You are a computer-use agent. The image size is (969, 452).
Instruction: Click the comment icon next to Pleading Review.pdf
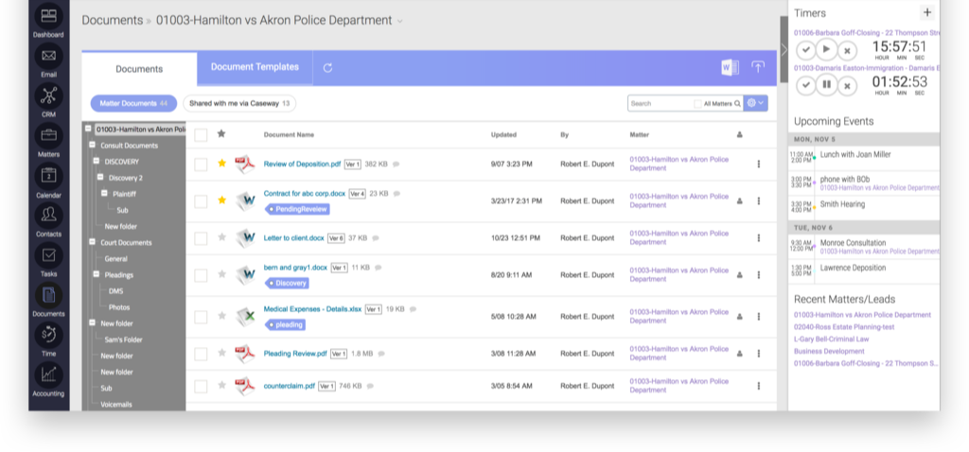pos(381,354)
